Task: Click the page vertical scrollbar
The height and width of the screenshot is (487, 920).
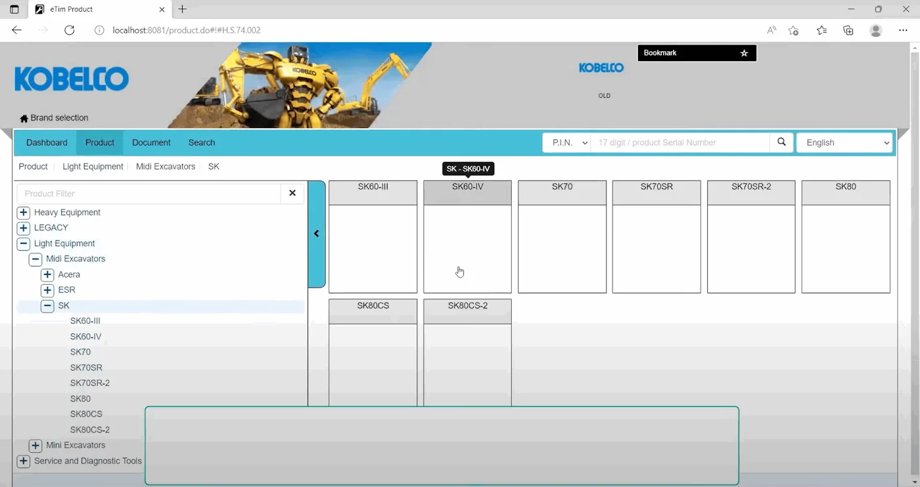Action: [914, 265]
